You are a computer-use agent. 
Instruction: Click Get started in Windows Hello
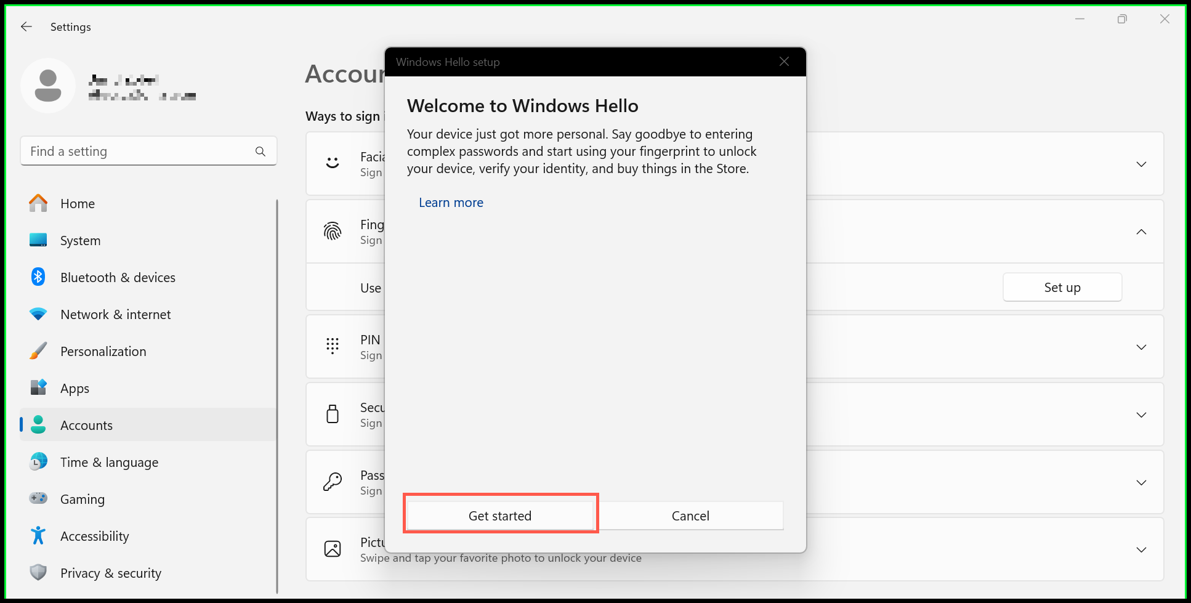(x=500, y=516)
